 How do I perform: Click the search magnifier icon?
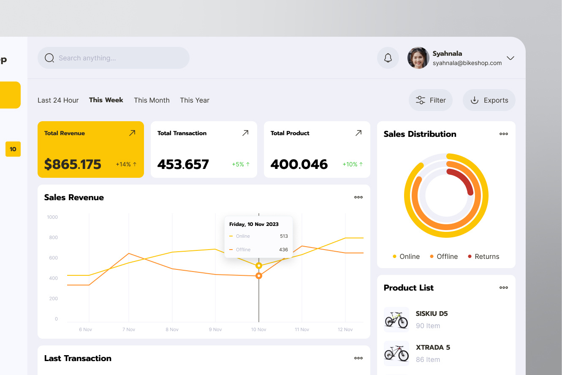[x=49, y=58]
